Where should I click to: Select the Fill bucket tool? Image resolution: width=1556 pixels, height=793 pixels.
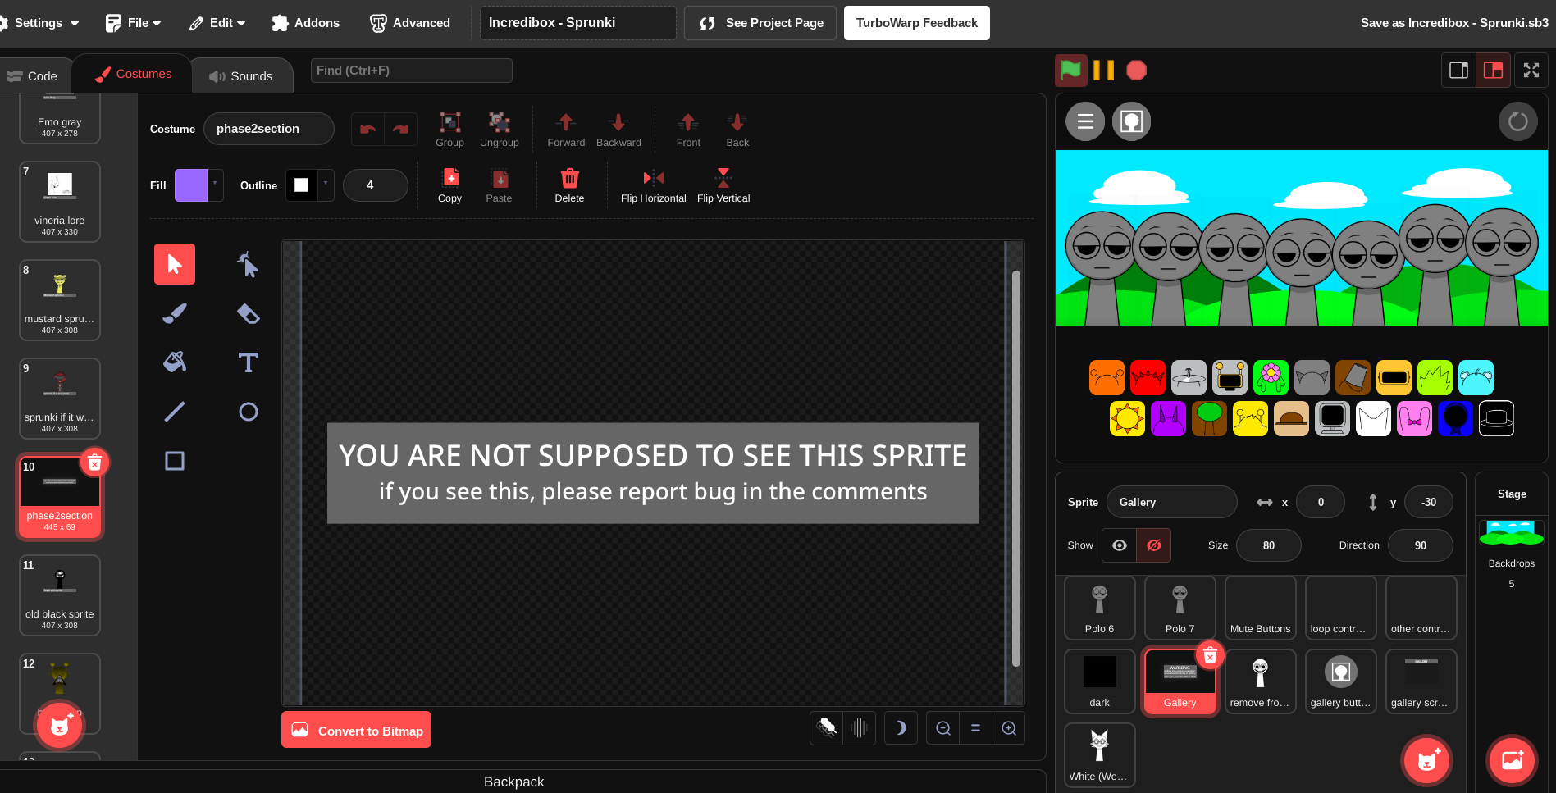[x=175, y=362]
